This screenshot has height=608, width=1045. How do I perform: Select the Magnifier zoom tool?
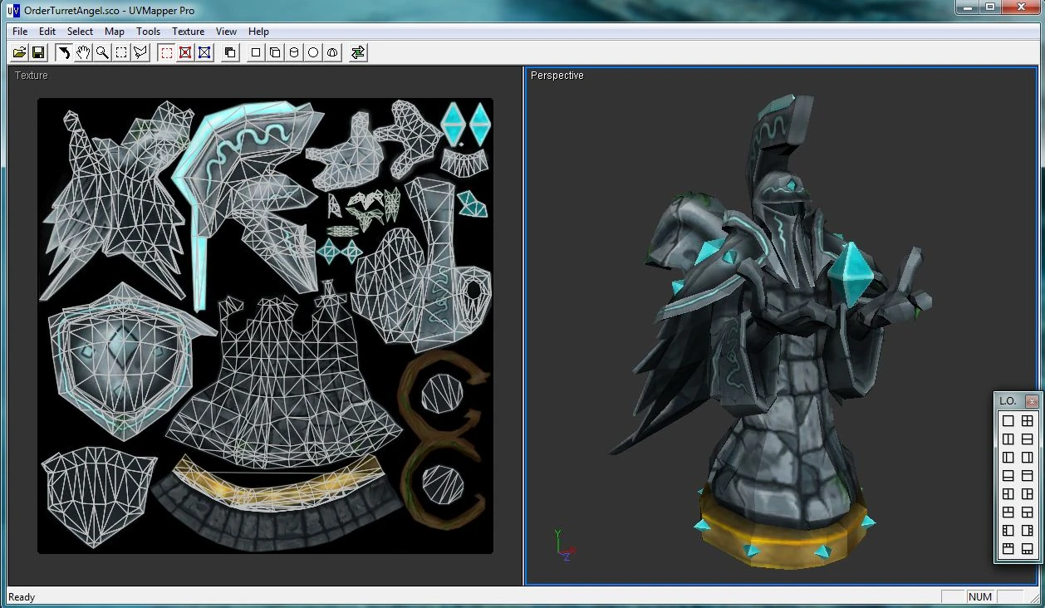click(102, 52)
